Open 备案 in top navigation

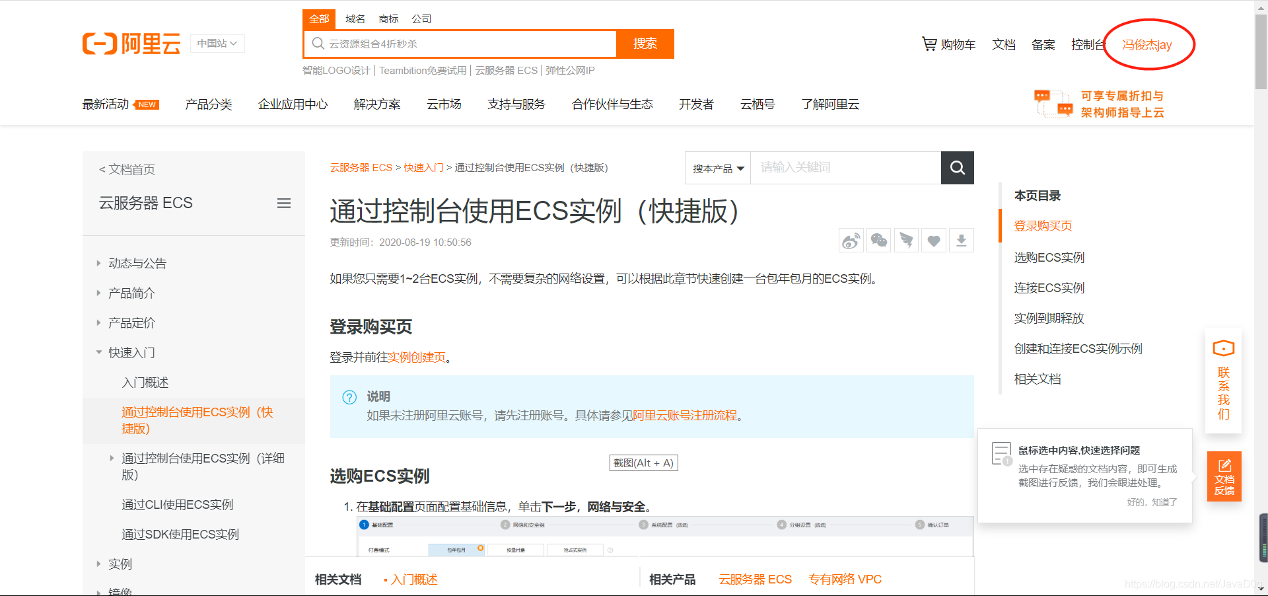click(x=1043, y=44)
